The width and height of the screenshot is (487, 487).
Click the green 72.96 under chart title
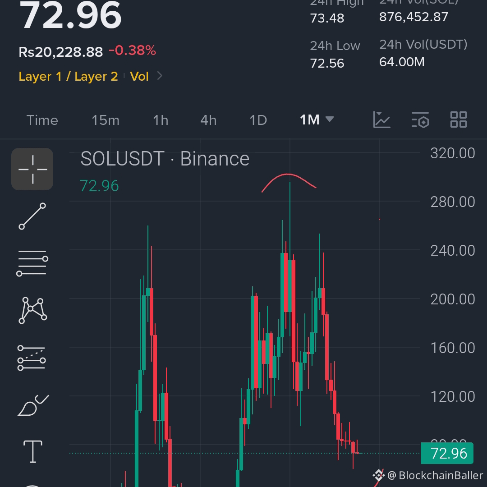99,186
